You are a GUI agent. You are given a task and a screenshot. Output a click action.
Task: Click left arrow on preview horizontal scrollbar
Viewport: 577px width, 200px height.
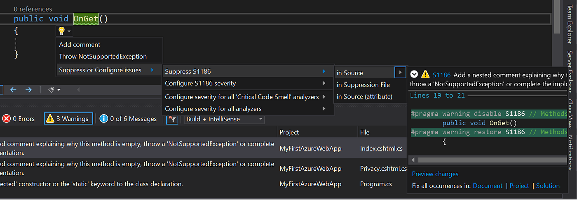point(413,160)
